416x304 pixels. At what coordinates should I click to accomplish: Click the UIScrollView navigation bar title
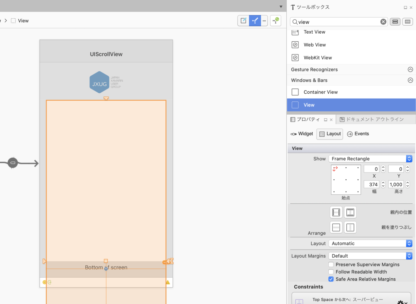click(x=106, y=54)
